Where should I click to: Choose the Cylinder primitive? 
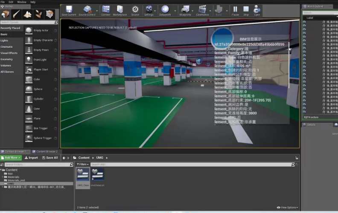point(41,99)
